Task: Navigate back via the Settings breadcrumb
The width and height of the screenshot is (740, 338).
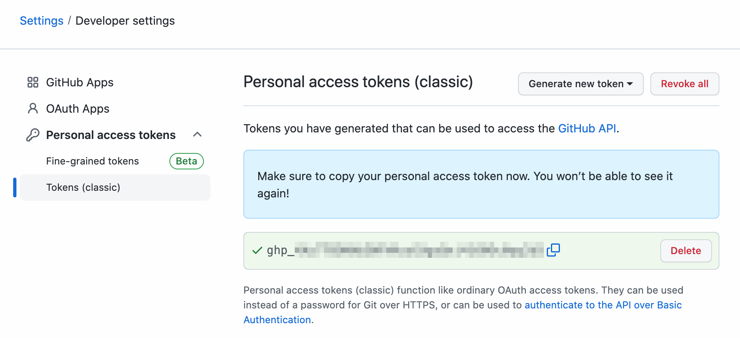Action: [x=41, y=20]
